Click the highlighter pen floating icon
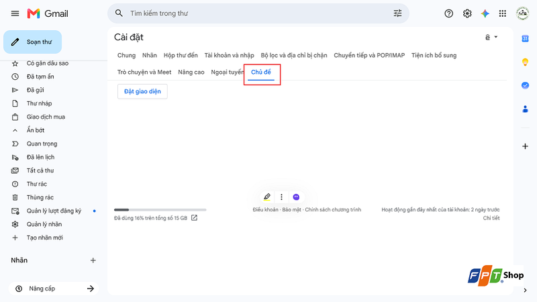This screenshot has width=537, height=302. pos(266,197)
